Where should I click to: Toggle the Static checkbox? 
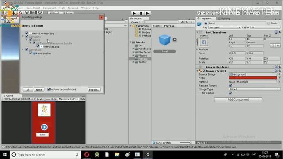click(x=268, y=23)
